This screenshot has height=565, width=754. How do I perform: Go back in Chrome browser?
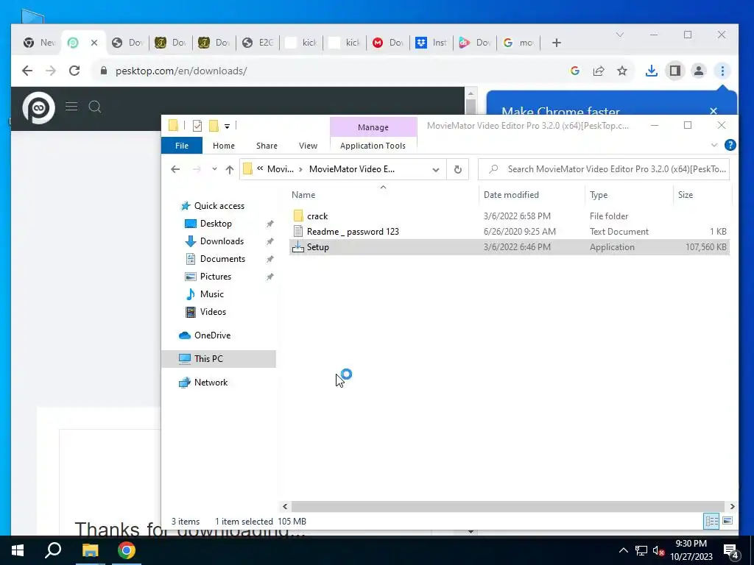point(27,71)
